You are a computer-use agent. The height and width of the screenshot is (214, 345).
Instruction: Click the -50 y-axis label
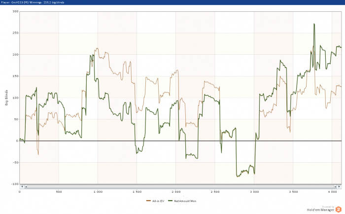coord(15,163)
